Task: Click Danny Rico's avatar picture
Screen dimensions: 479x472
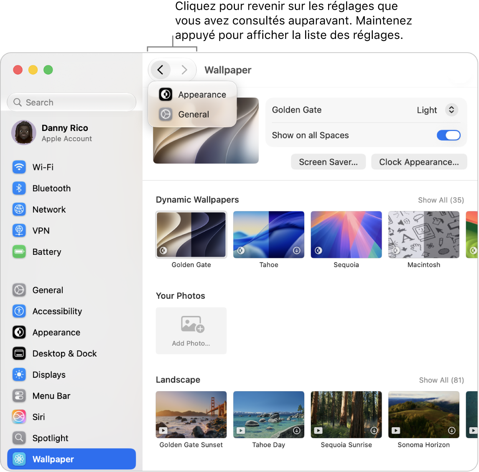Action: pyautogui.click(x=24, y=133)
